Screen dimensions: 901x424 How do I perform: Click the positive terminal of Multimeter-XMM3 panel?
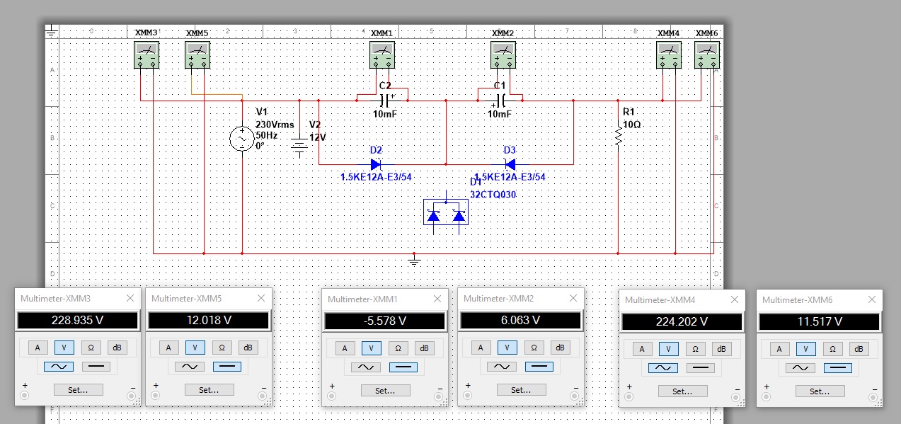[x=25, y=395]
